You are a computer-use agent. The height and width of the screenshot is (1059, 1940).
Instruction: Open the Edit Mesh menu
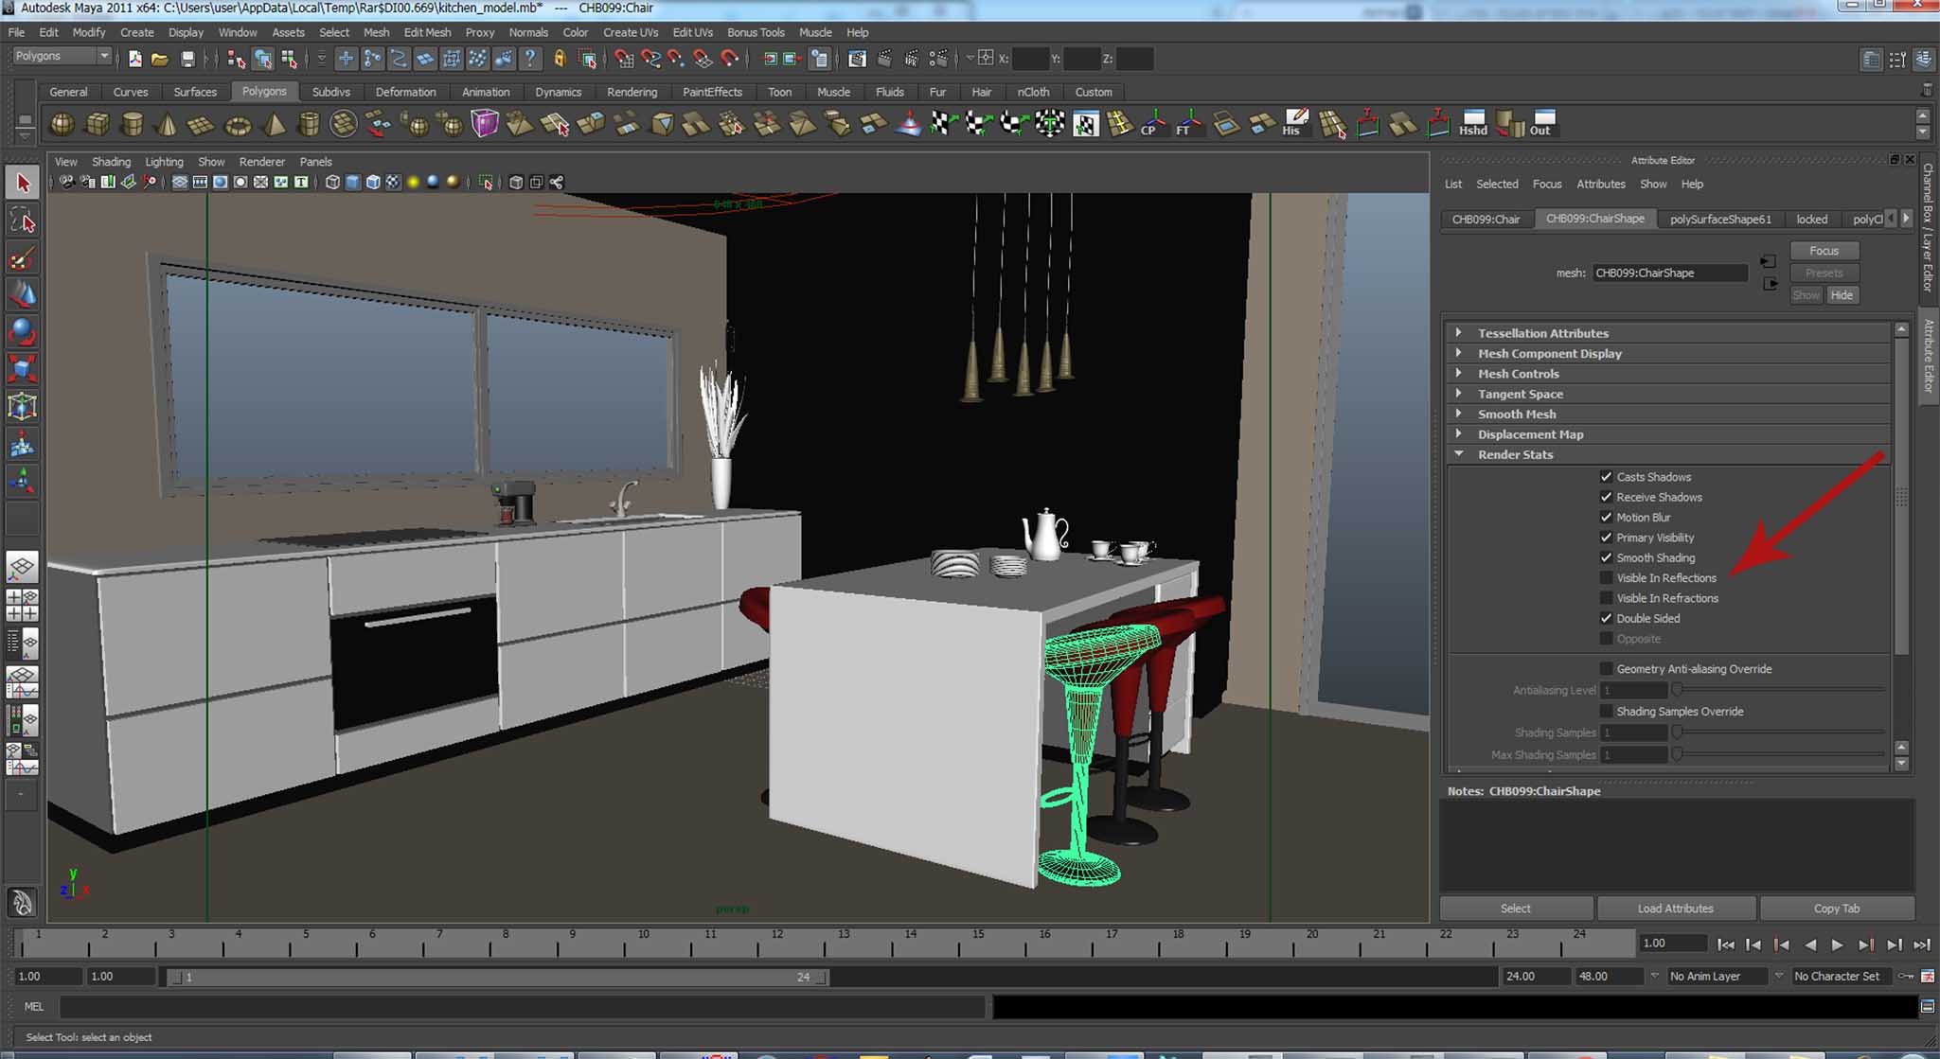click(427, 32)
